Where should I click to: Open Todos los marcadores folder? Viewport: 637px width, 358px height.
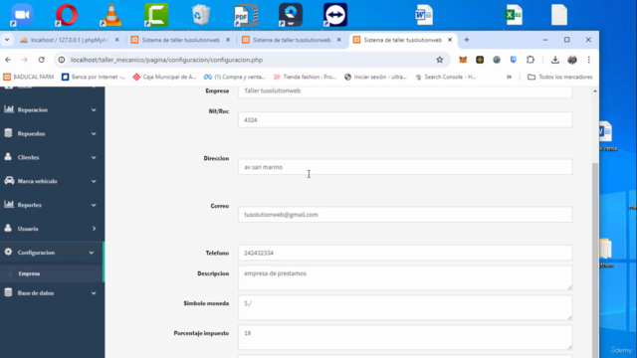[x=559, y=77]
